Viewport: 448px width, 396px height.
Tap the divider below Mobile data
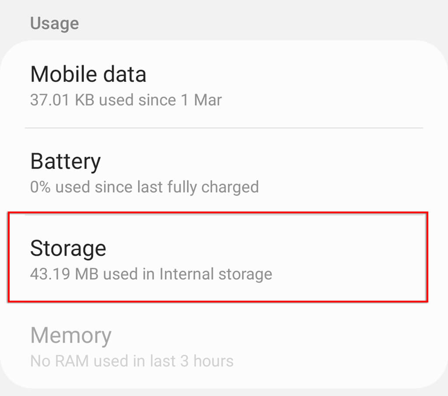pyautogui.click(x=223, y=128)
